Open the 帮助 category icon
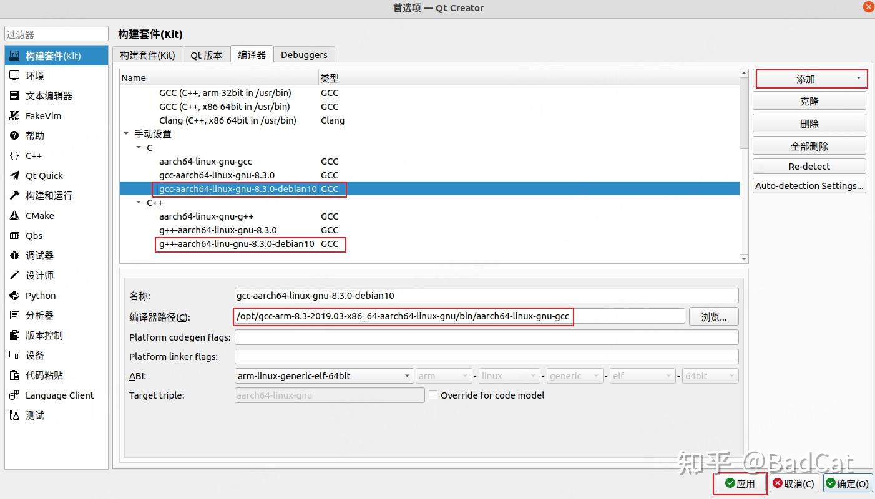The width and height of the screenshot is (875, 499). click(x=14, y=135)
